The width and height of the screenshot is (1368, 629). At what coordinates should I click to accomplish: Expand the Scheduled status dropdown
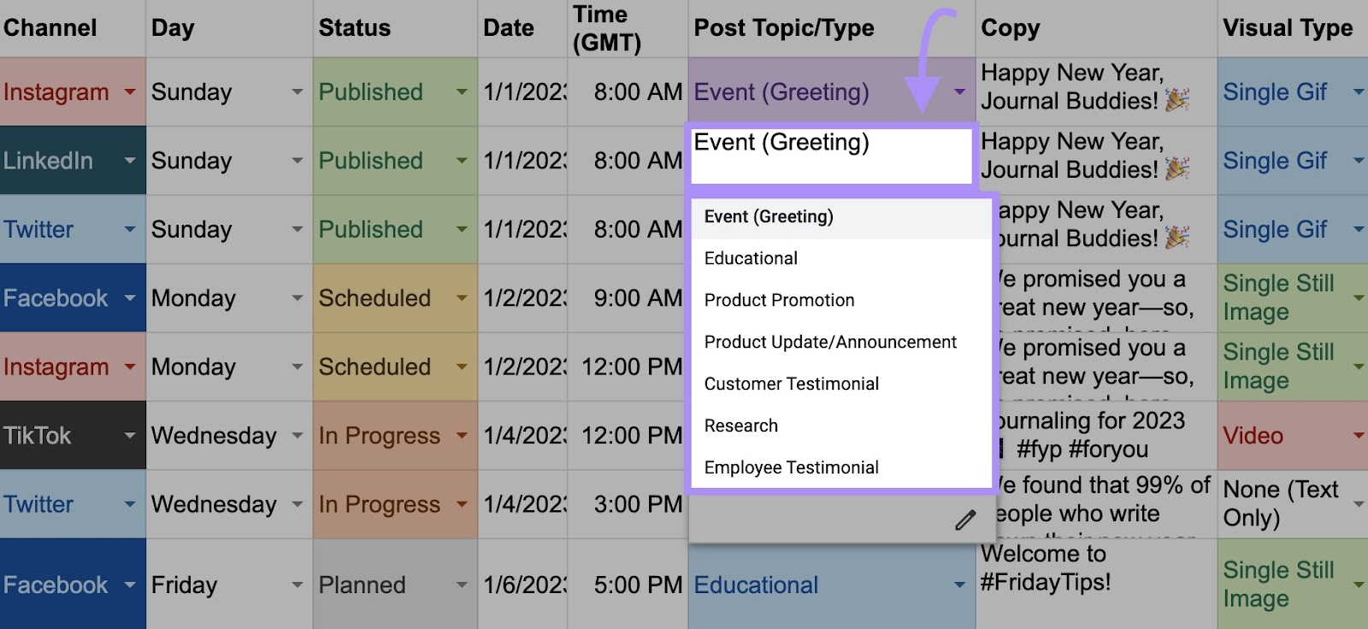(462, 298)
